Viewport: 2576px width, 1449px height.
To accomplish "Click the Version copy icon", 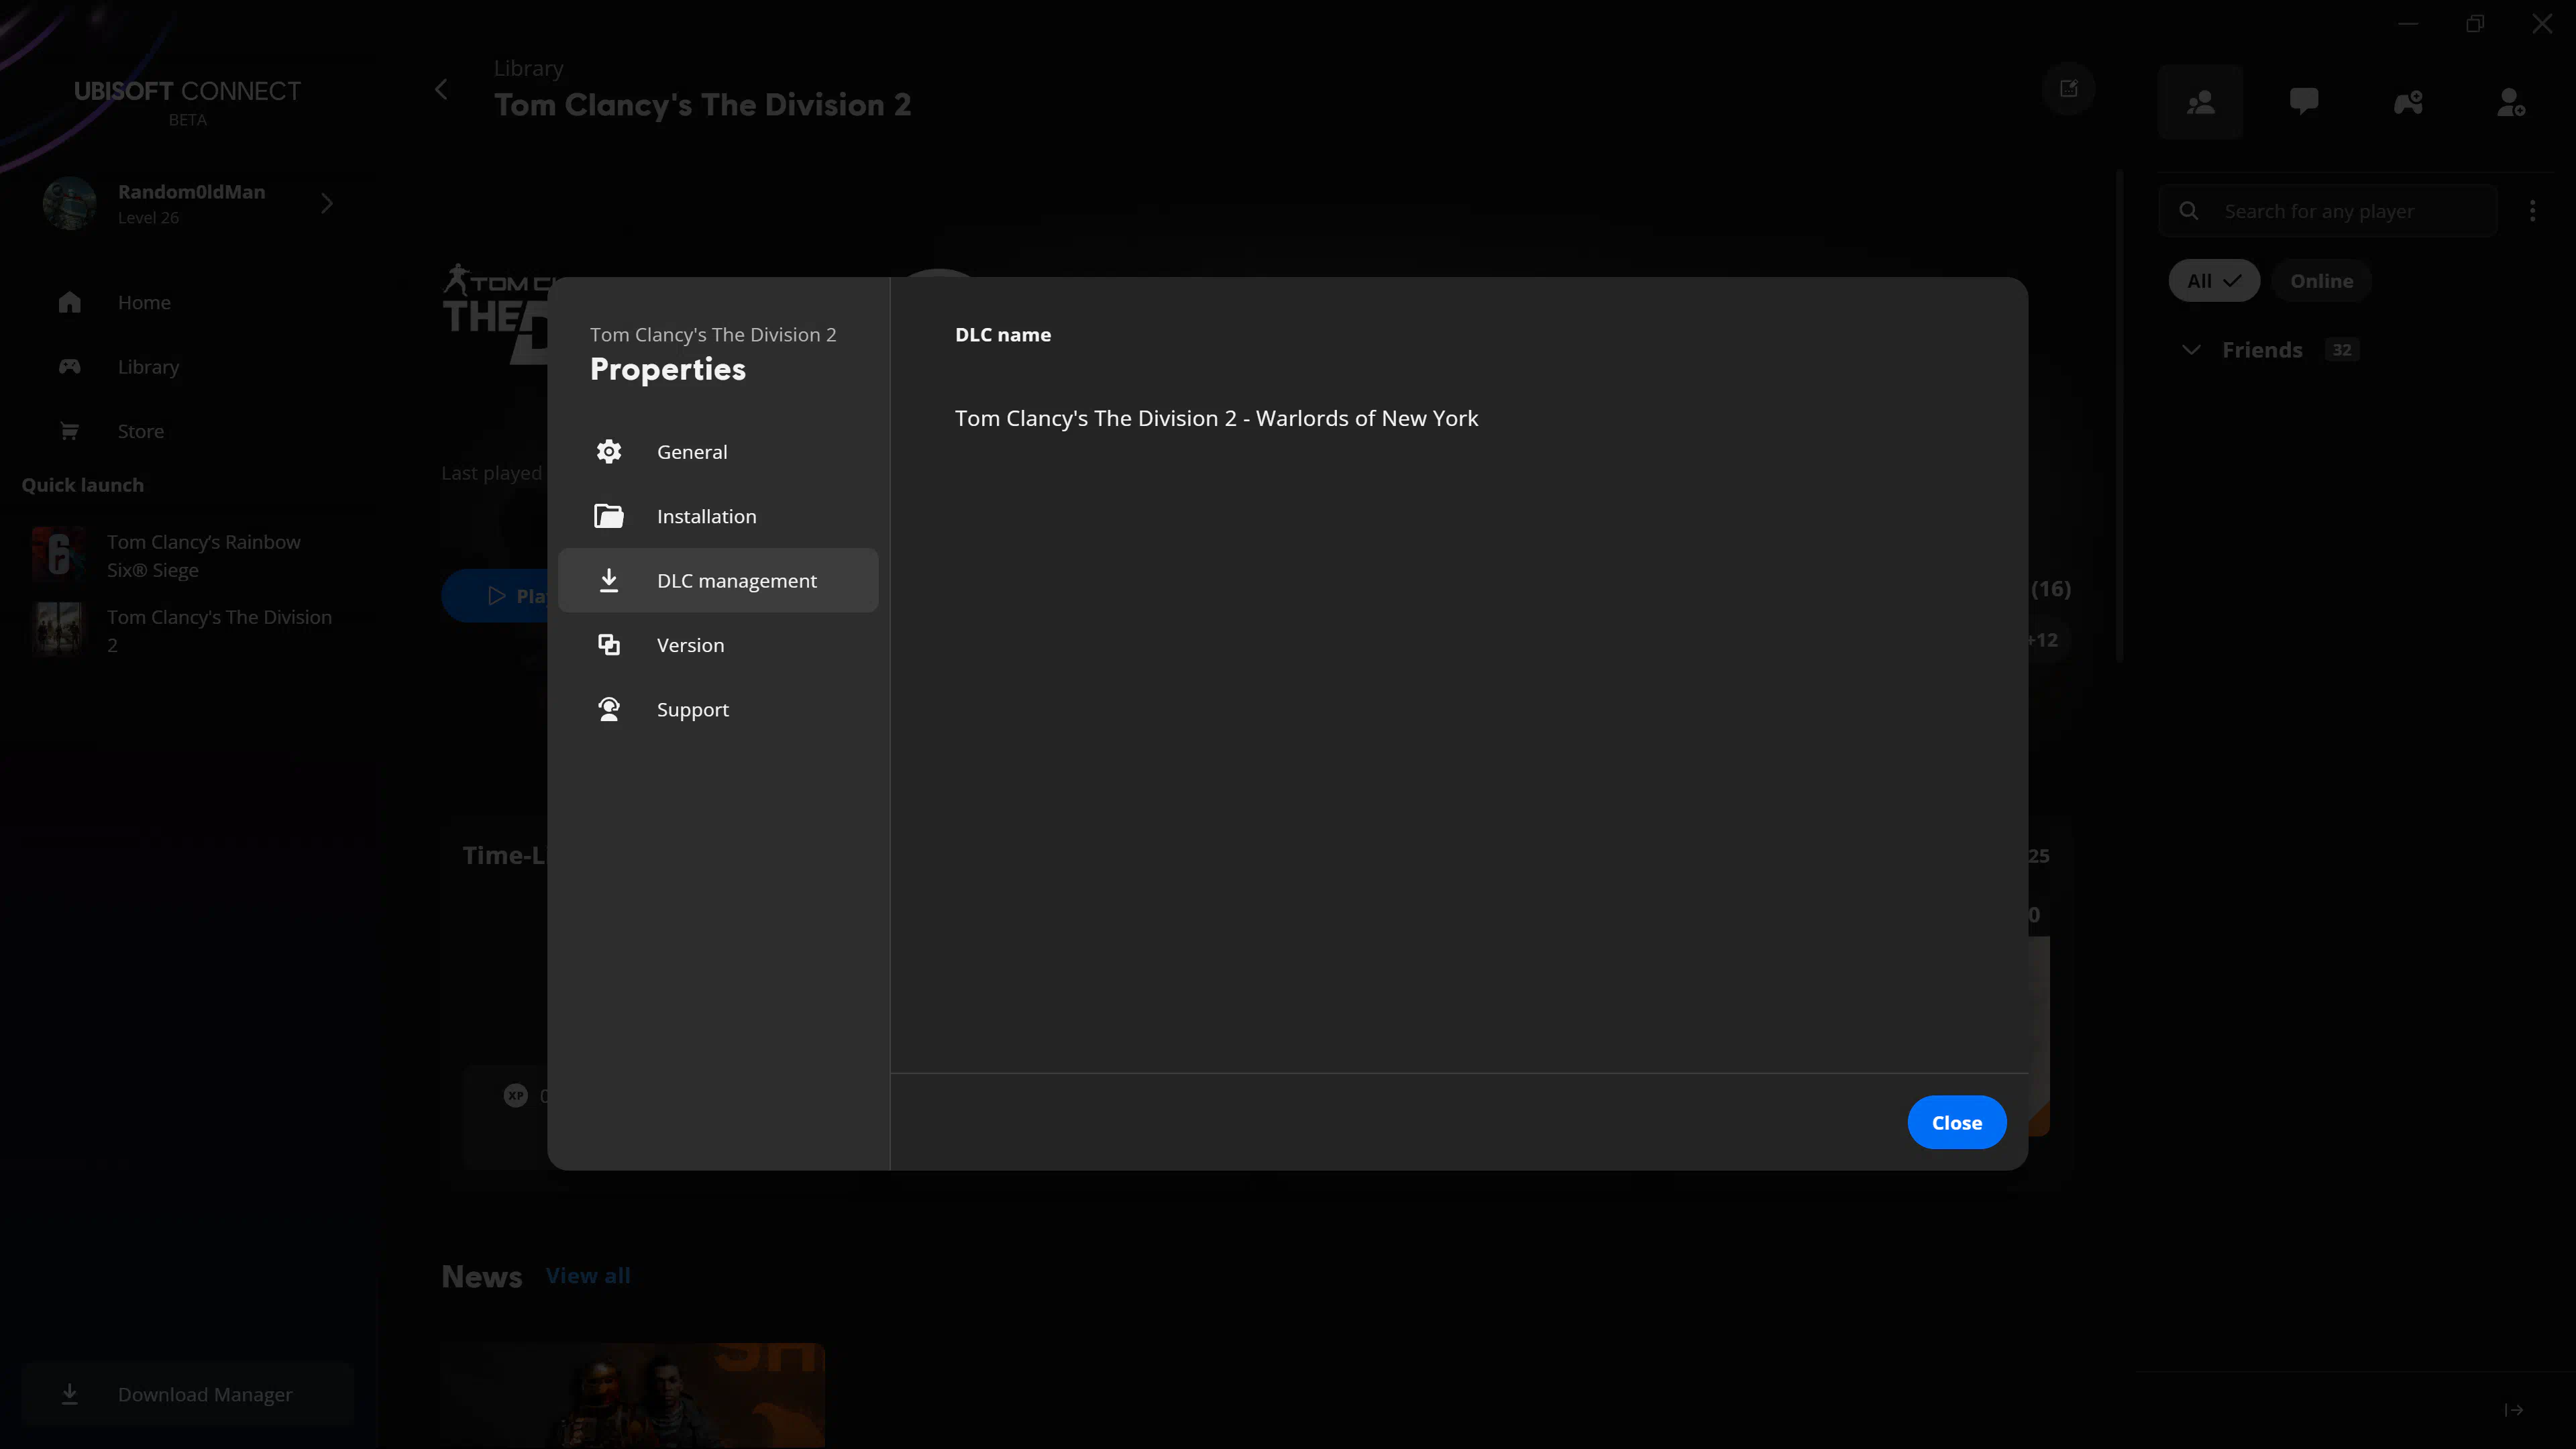I will click(x=609, y=645).
